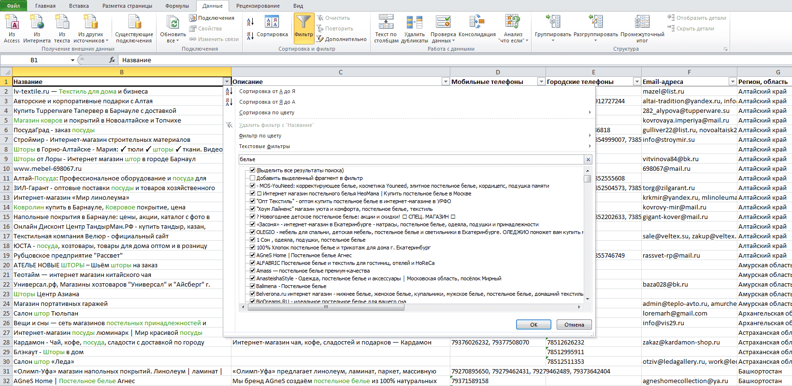Uncheck the 'Хоум Лайненс' filter item
Screen dimensions: 792x386
[x=252, y=209]
